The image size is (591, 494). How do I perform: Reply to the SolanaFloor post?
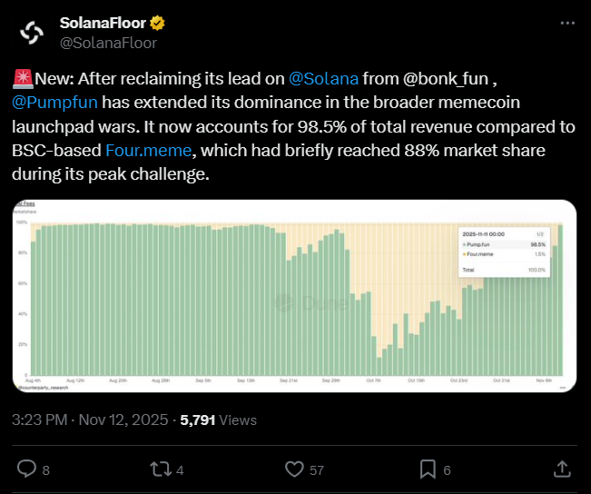27,469
